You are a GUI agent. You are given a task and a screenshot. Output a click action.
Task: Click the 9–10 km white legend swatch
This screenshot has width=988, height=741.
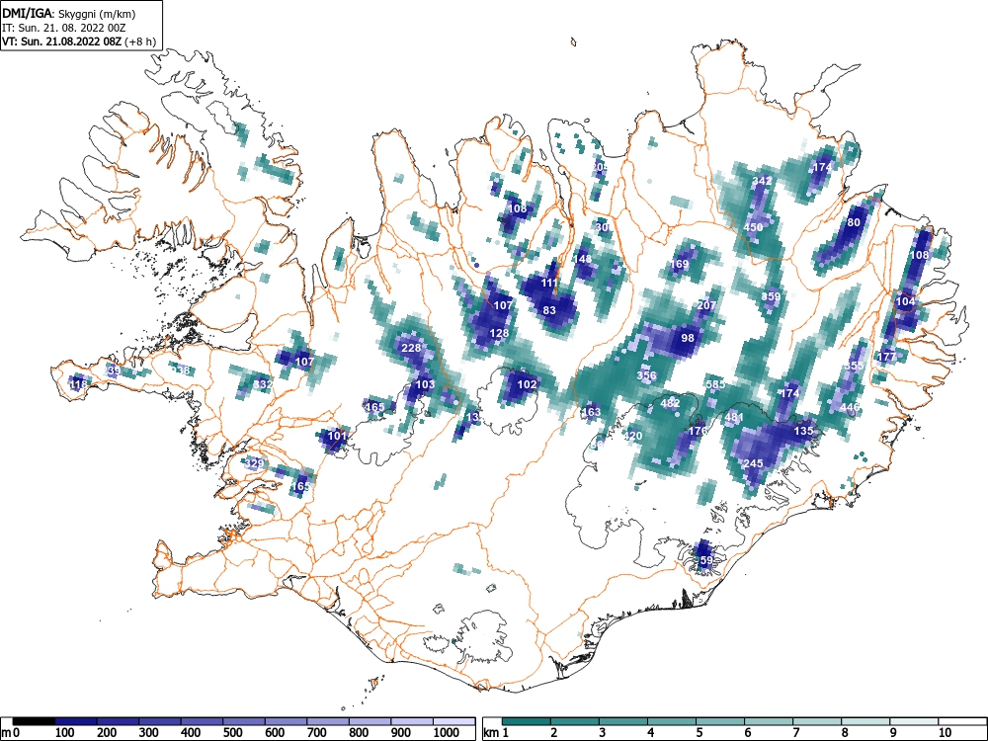[x=914, y=721]
